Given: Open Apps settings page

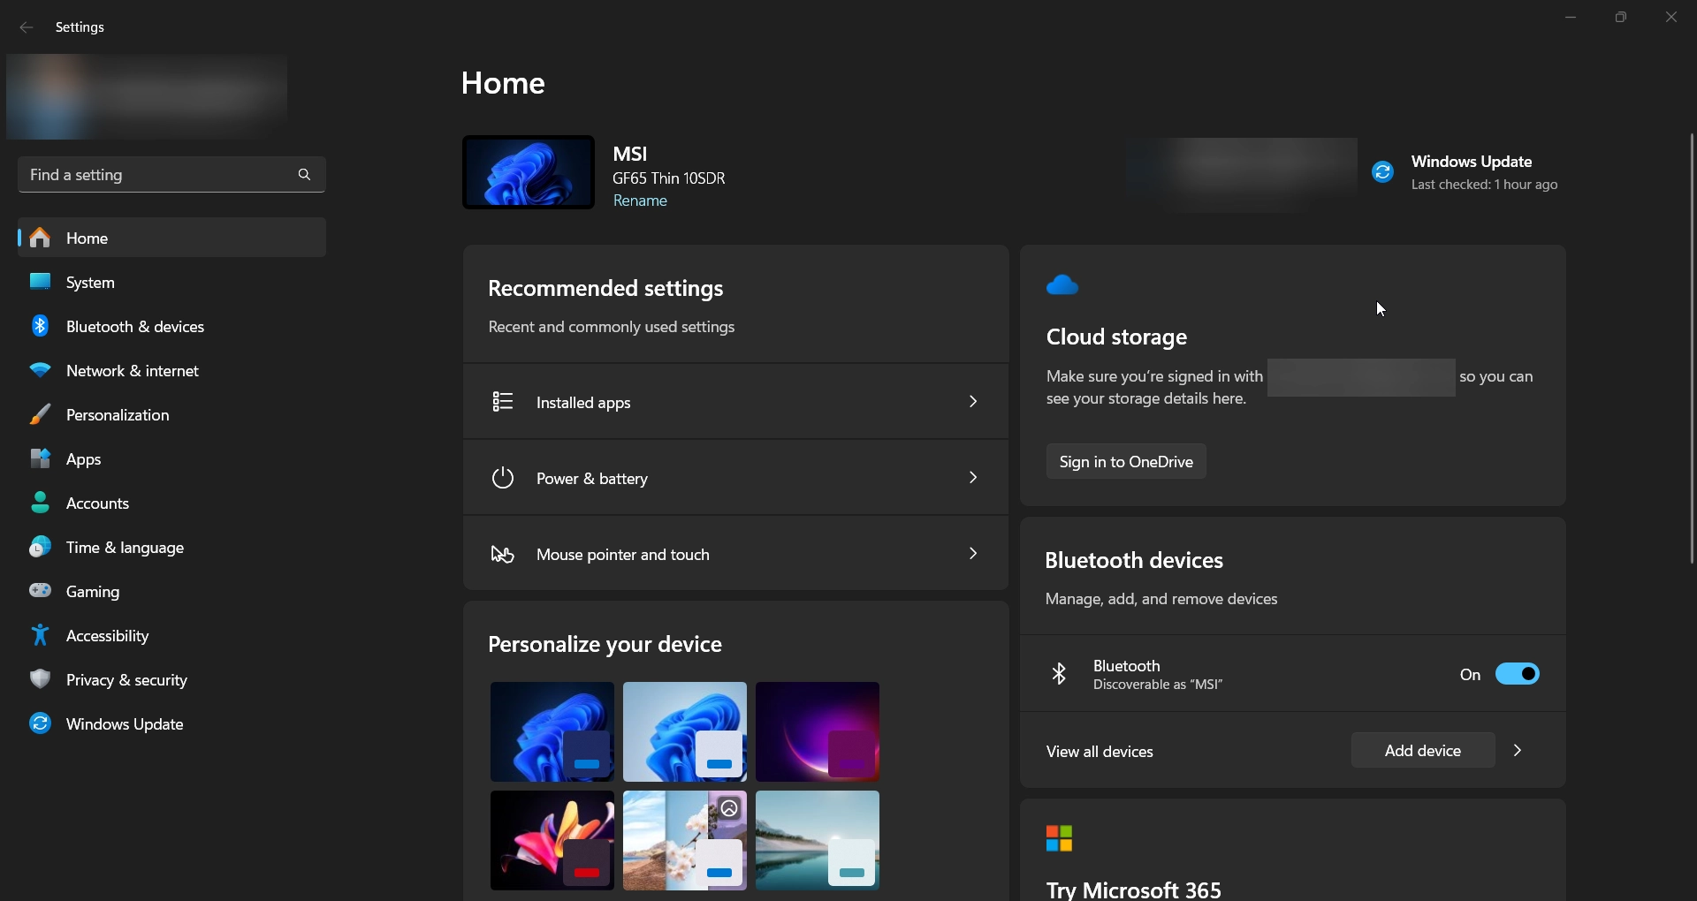Looking at the screenshot, I should 171,458.
